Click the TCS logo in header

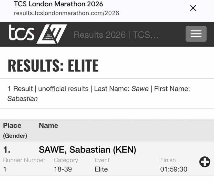pyautogui.click(x=21, y=34)
